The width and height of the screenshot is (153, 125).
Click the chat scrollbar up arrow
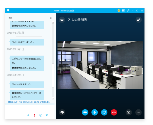click(53, 22)
